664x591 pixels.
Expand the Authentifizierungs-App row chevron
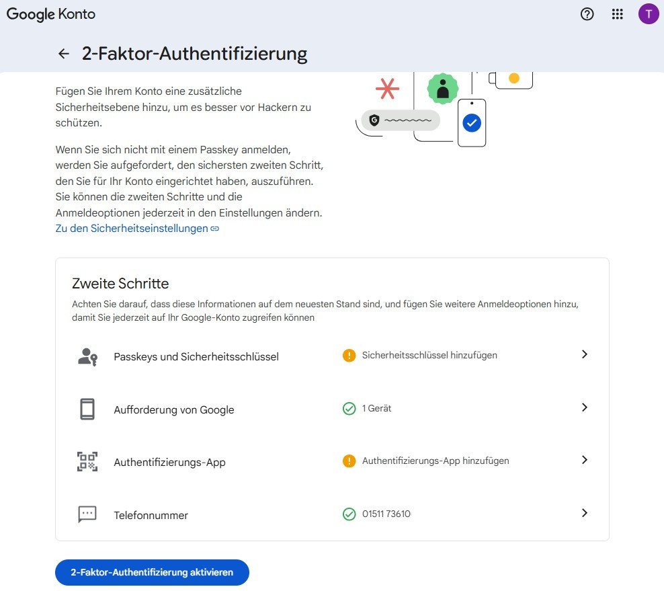pyautogui.click(x=585, y=461)
